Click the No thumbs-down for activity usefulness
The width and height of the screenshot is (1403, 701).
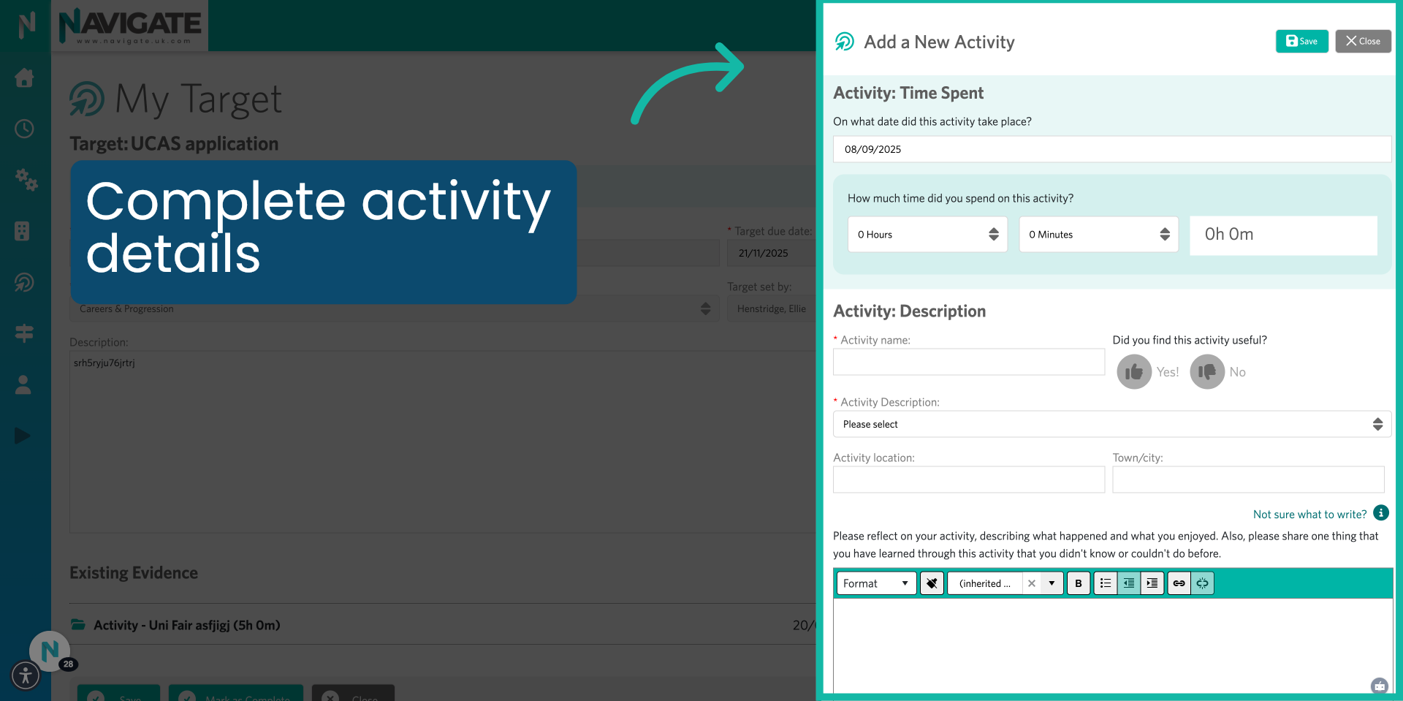click(x=1206, y=371)
